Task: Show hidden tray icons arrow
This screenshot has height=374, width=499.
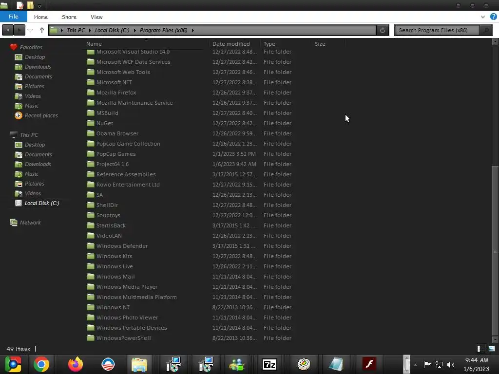Action: [415, 365]
